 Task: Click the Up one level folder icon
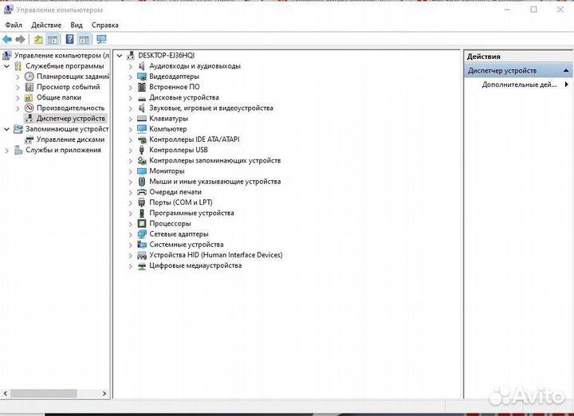point(38,39)
